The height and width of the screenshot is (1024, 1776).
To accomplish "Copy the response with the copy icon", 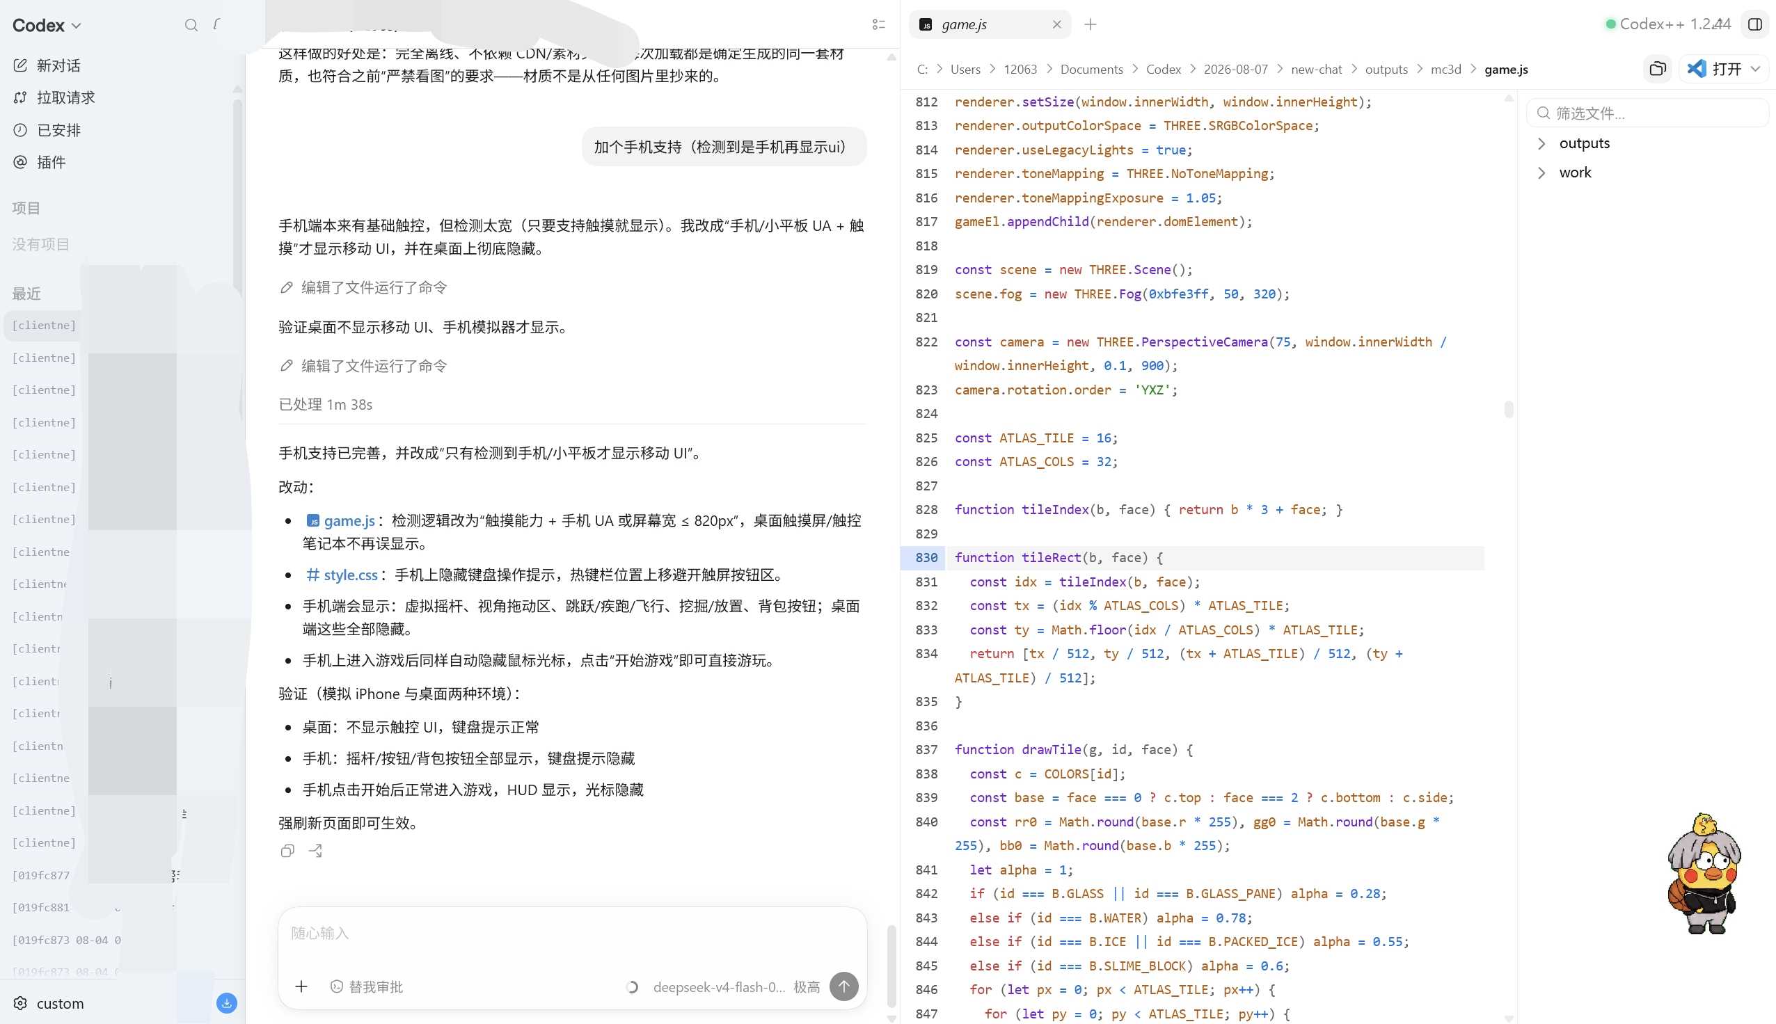I will click(x=287, y=851).
